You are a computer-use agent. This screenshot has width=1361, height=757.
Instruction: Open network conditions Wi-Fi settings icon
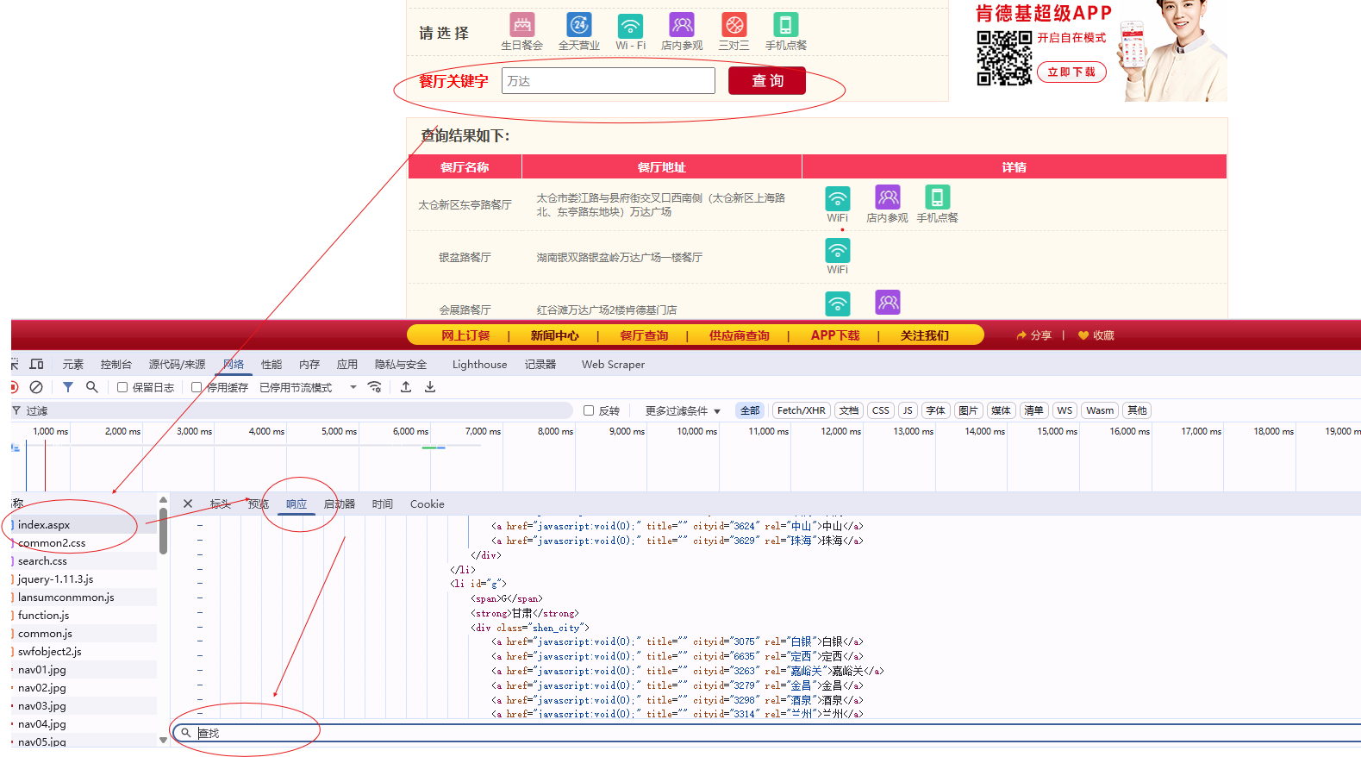coord(374,387)
